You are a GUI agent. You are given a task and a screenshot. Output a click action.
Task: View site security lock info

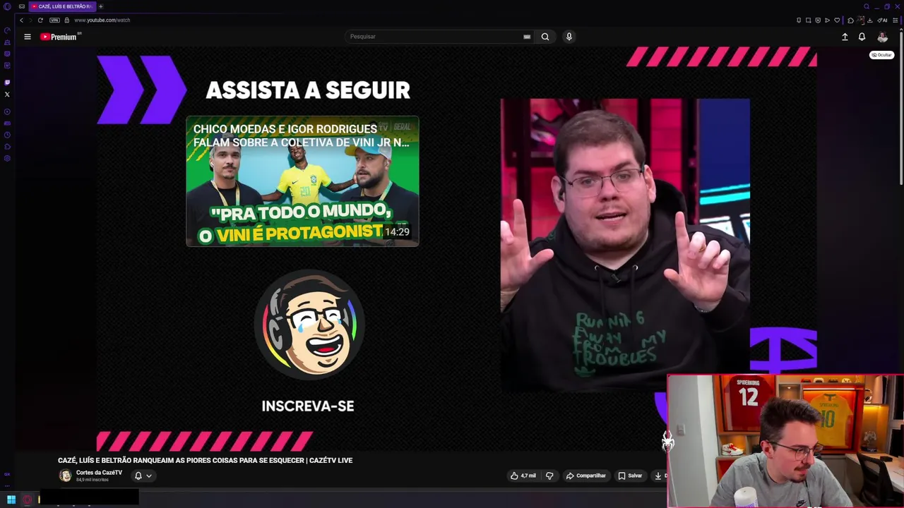pos(67,20)
